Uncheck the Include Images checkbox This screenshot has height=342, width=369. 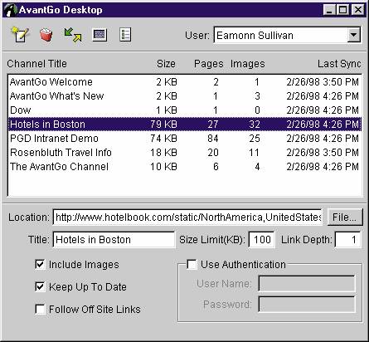[x=40, y=264]
